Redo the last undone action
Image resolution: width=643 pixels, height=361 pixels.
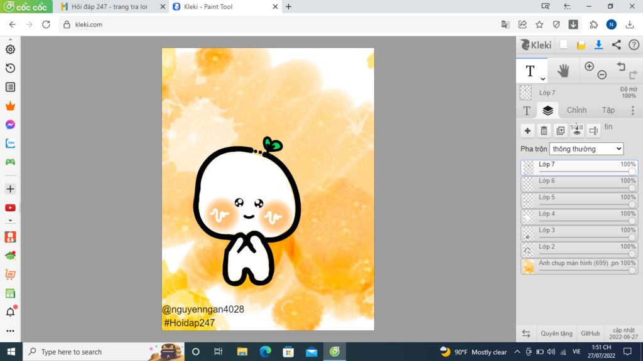[x=633, y=75]
